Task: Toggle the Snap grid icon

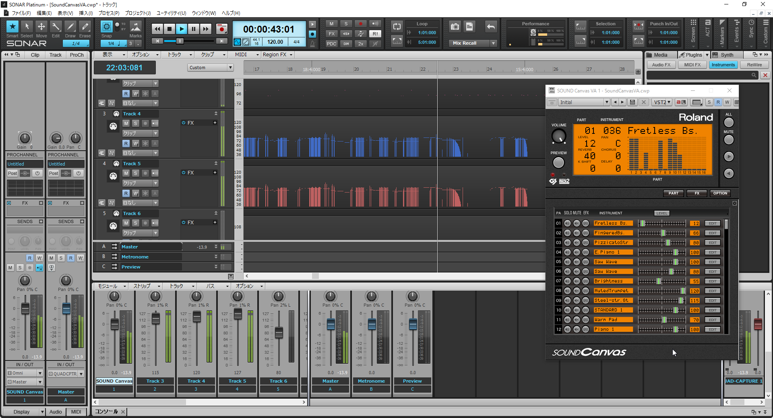Action: click(x=106, y=27)
